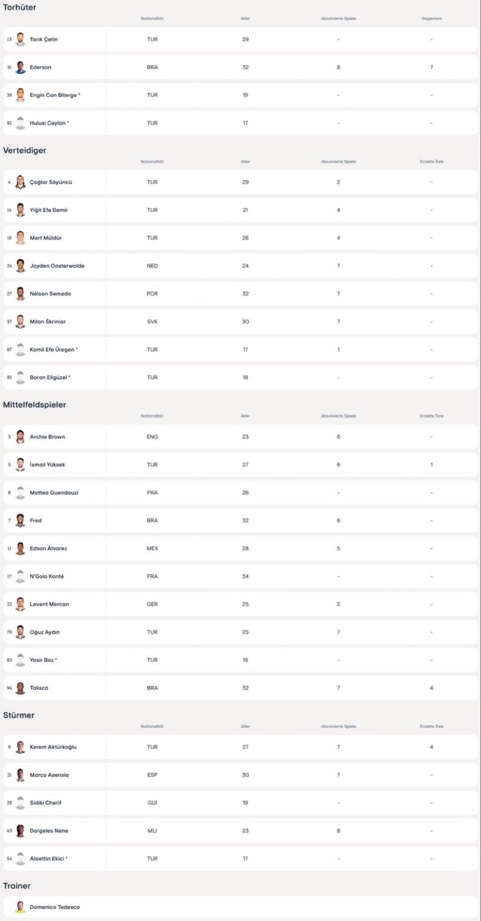
Task: Click Ederson's player photo
Action: point(20,67)
